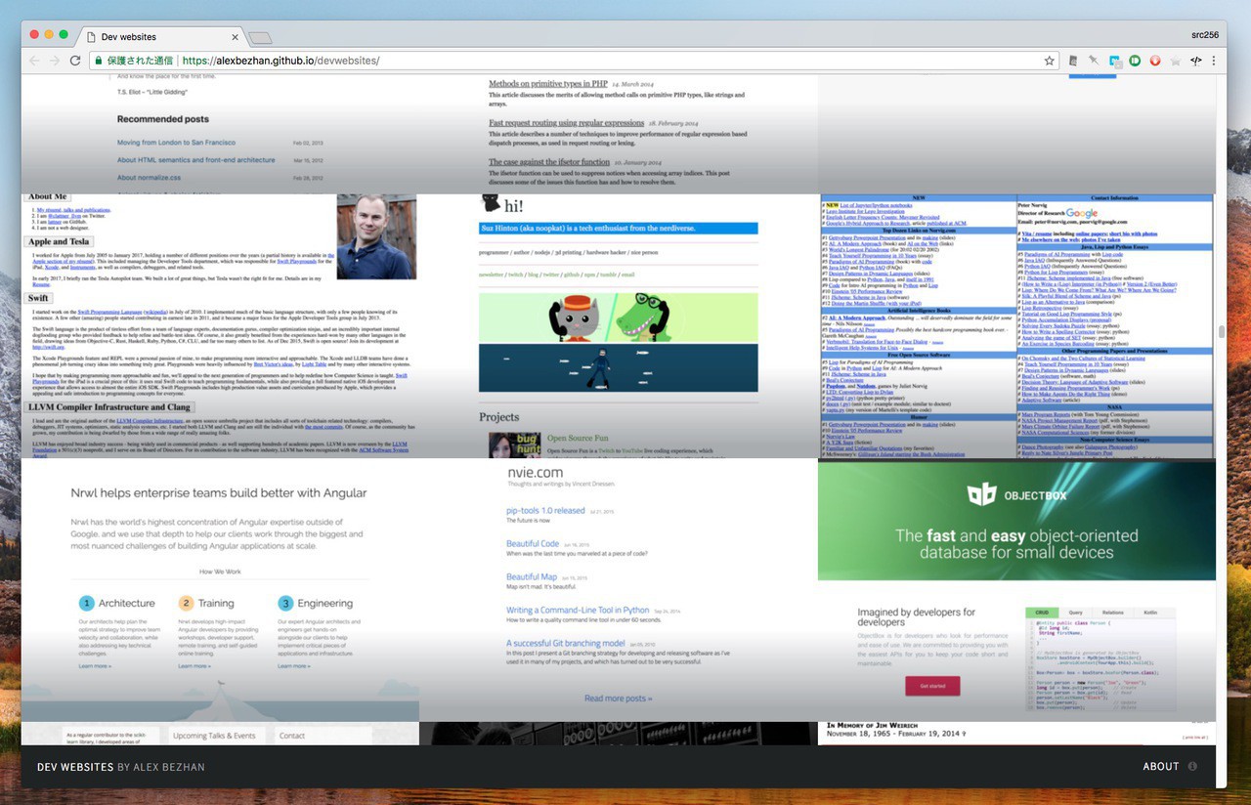
Task: Click 'Writing a Command-Line Tool in Python'
Action: click(578, 610)
